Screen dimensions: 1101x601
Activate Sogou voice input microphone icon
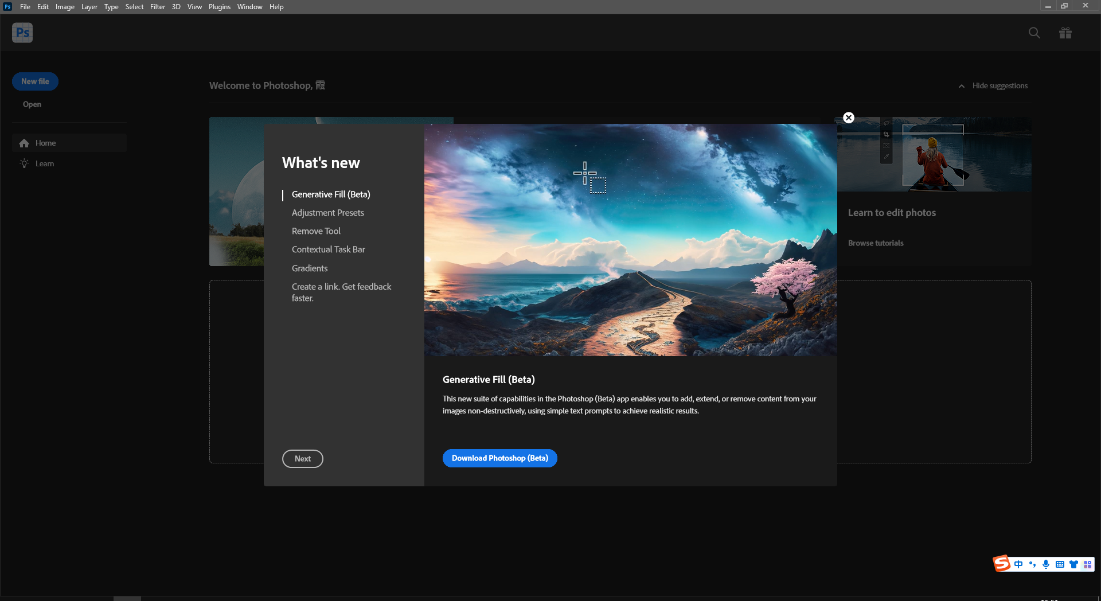click(1046, 564)
